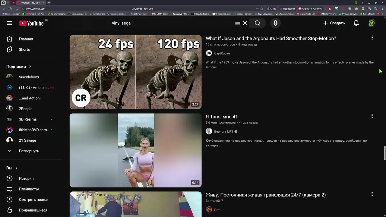Expand the Подписки section arrow
This screenshot has height=217, width=386.
click(x=30, y=67)
